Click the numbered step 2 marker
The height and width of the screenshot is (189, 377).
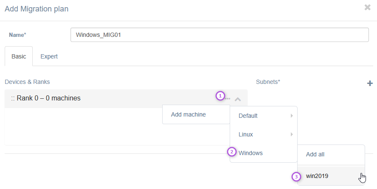tap(232, 152)
